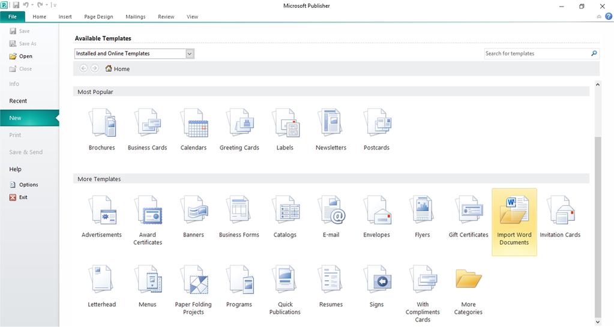Click the minimize ribbon caret icon
Viewport: 614px width, 327px height.
tap(599, 16)
